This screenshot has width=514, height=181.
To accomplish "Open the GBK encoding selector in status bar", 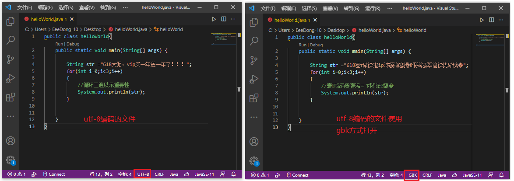I will tap(412, 175).
